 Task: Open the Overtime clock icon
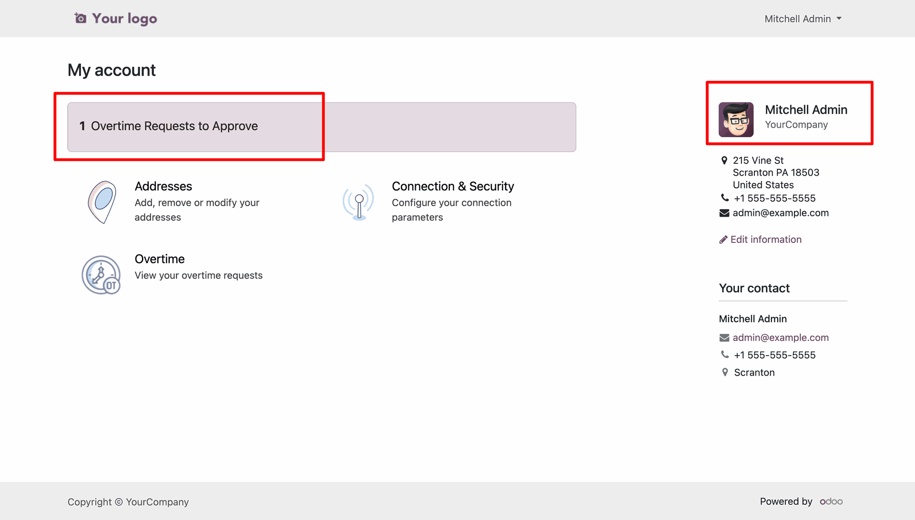(101, 275)
